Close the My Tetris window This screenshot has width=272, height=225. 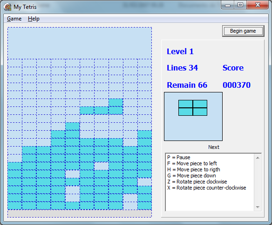pos(258,5)
